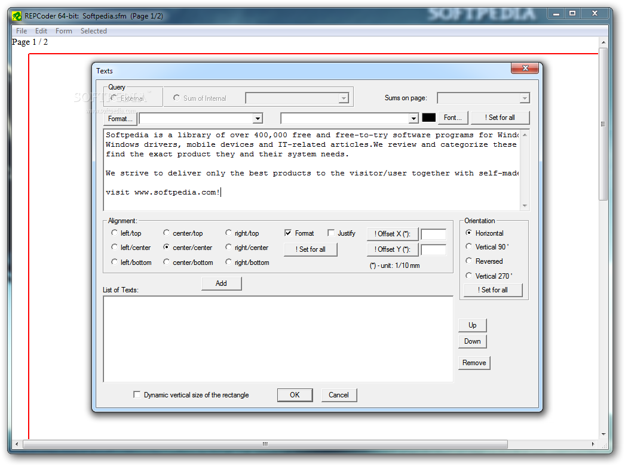The height and width of the screenshot is (466, 625).
Task: Open the second combo box left of color swatch
Action: click(x=413, y=119)
